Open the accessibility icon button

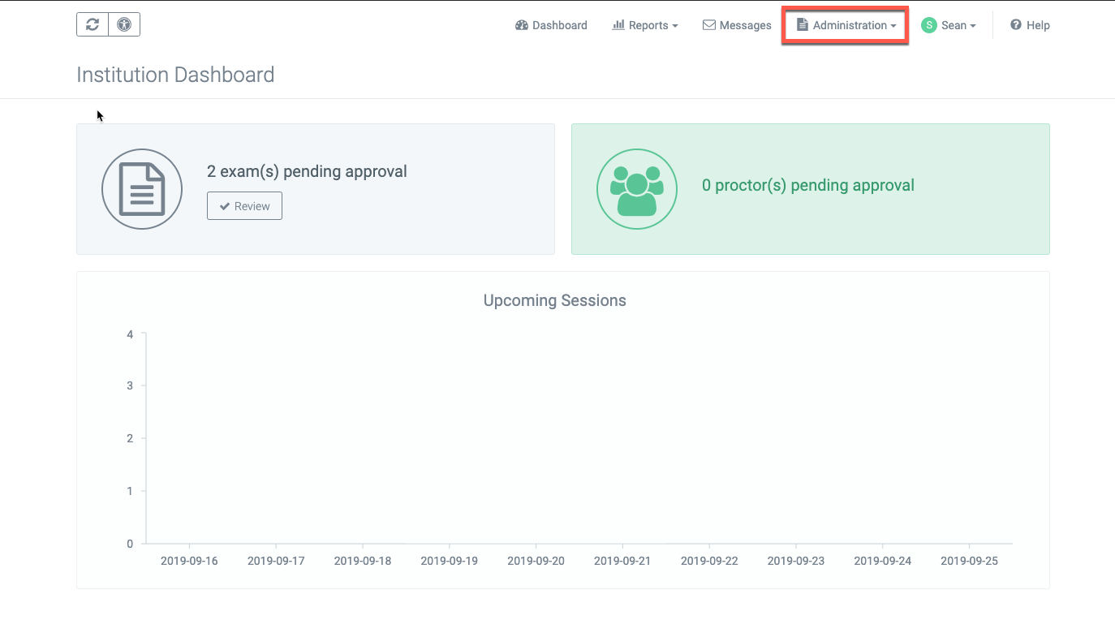[x=124, y=24]
